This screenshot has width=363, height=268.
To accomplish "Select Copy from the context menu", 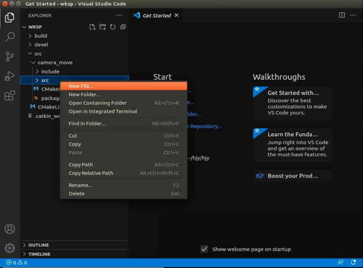I will click(123, 144).
